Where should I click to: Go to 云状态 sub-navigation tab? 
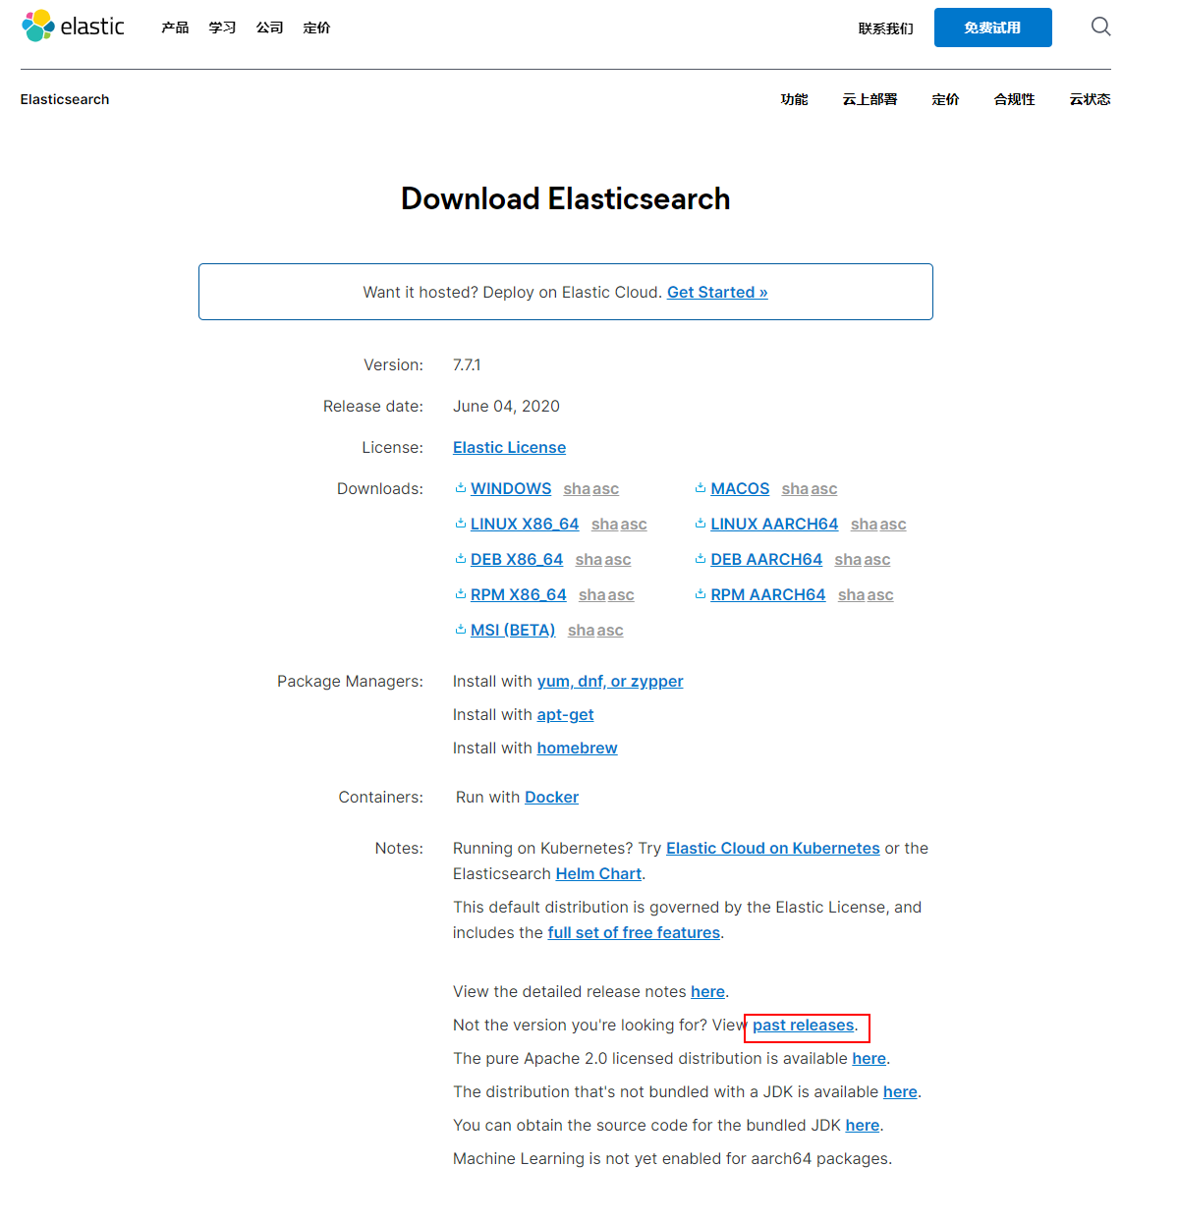pos(1090,99)
